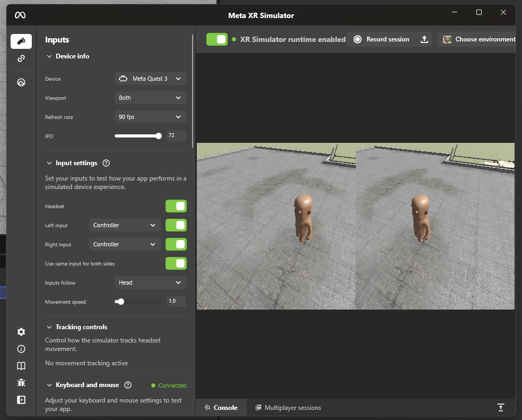Screen dimensions: 522x420
Task: Click the Meta logo in title bar
Action: 20,15
